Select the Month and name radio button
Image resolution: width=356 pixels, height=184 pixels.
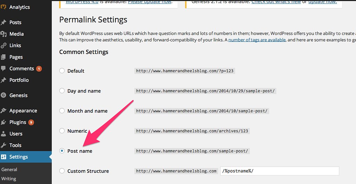tap(62, 111)
